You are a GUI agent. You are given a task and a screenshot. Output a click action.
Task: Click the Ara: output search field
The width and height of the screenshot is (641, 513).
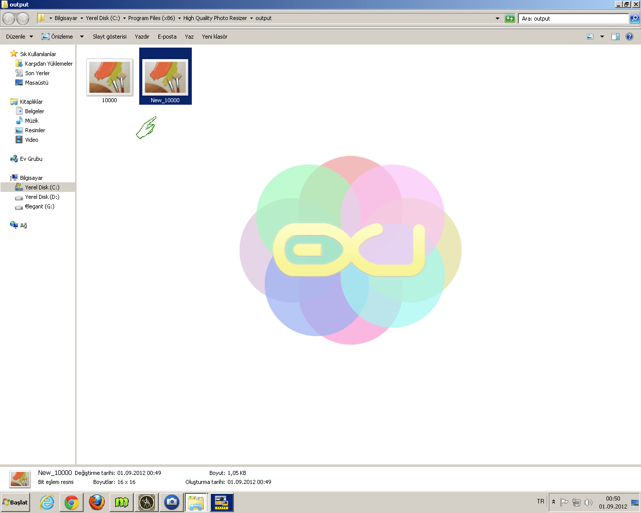(573, 19)
